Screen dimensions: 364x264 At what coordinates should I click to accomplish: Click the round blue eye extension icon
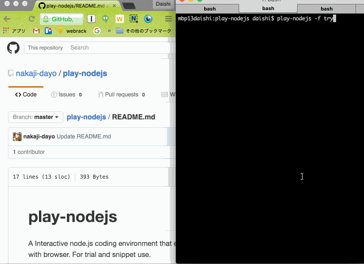(x=148, y=19)
